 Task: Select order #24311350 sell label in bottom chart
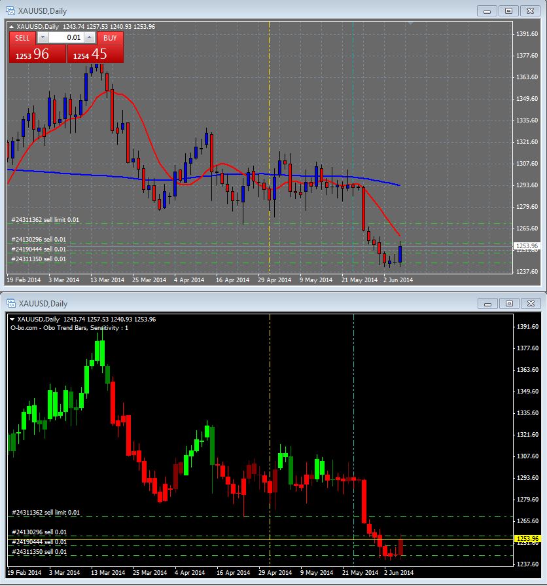pyautogui.click(x=39, y=551)
